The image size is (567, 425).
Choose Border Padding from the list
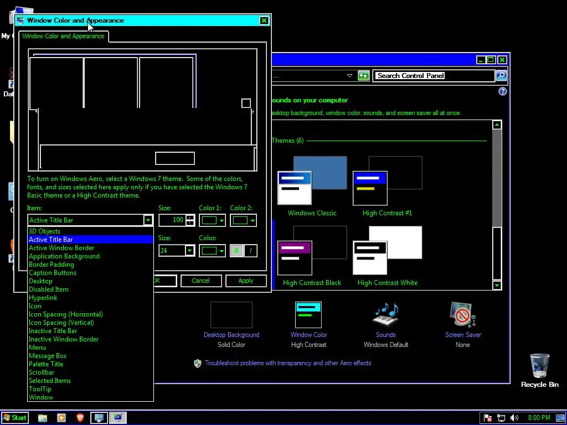pos(90,265)
